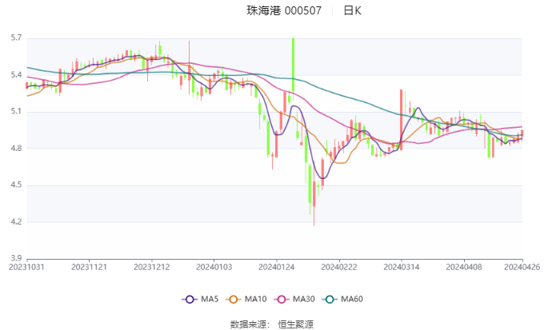Click the 4.8 price axis label
The image size is (544, 330).
pyautogui.click(x=16, y=149)
